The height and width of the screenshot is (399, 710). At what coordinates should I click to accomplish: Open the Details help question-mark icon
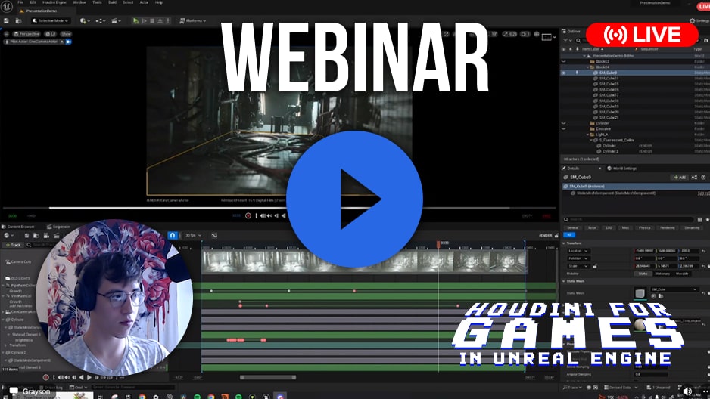coord(703,177)
